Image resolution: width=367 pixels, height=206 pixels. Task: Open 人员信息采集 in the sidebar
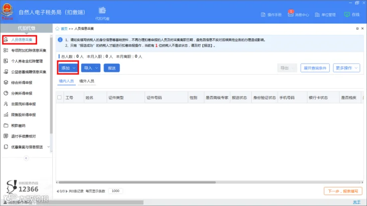pyautogui.click(x=19, y=40)
